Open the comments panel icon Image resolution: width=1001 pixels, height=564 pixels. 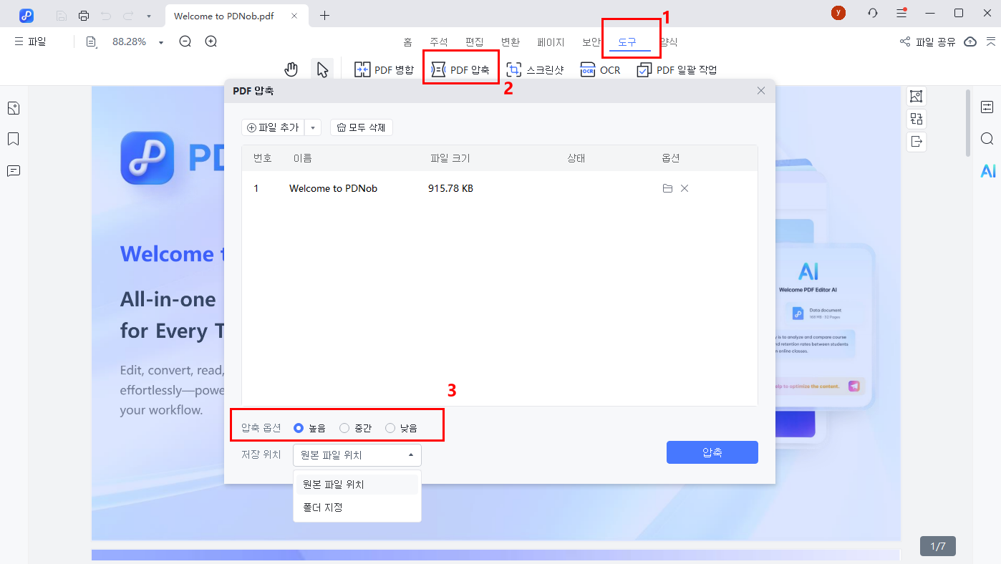(x=13, y=170)
